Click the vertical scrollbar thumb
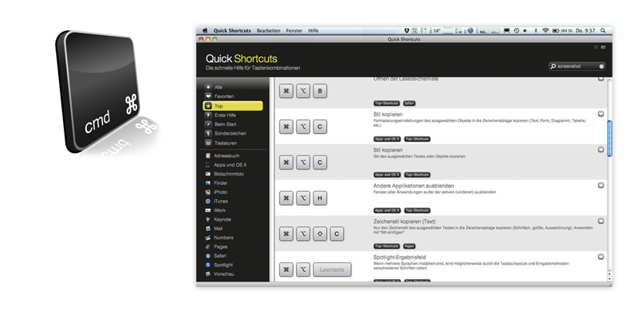 609,138
